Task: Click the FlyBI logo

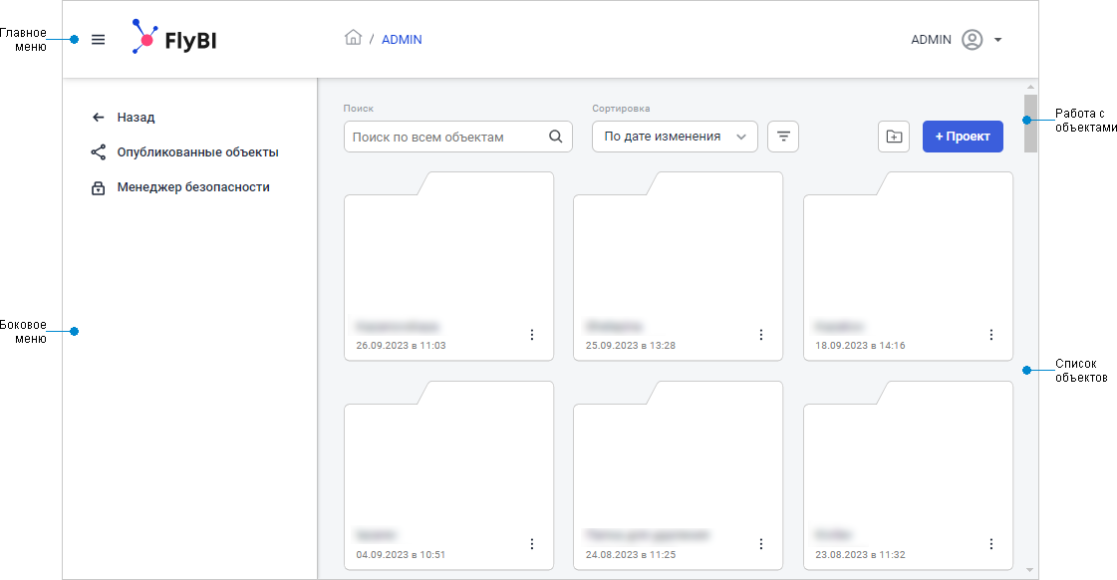Action: pyautogui.click(x=174, y=39)
